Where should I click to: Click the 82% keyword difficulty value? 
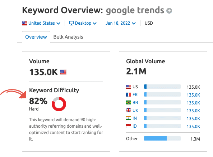(38, 101)
